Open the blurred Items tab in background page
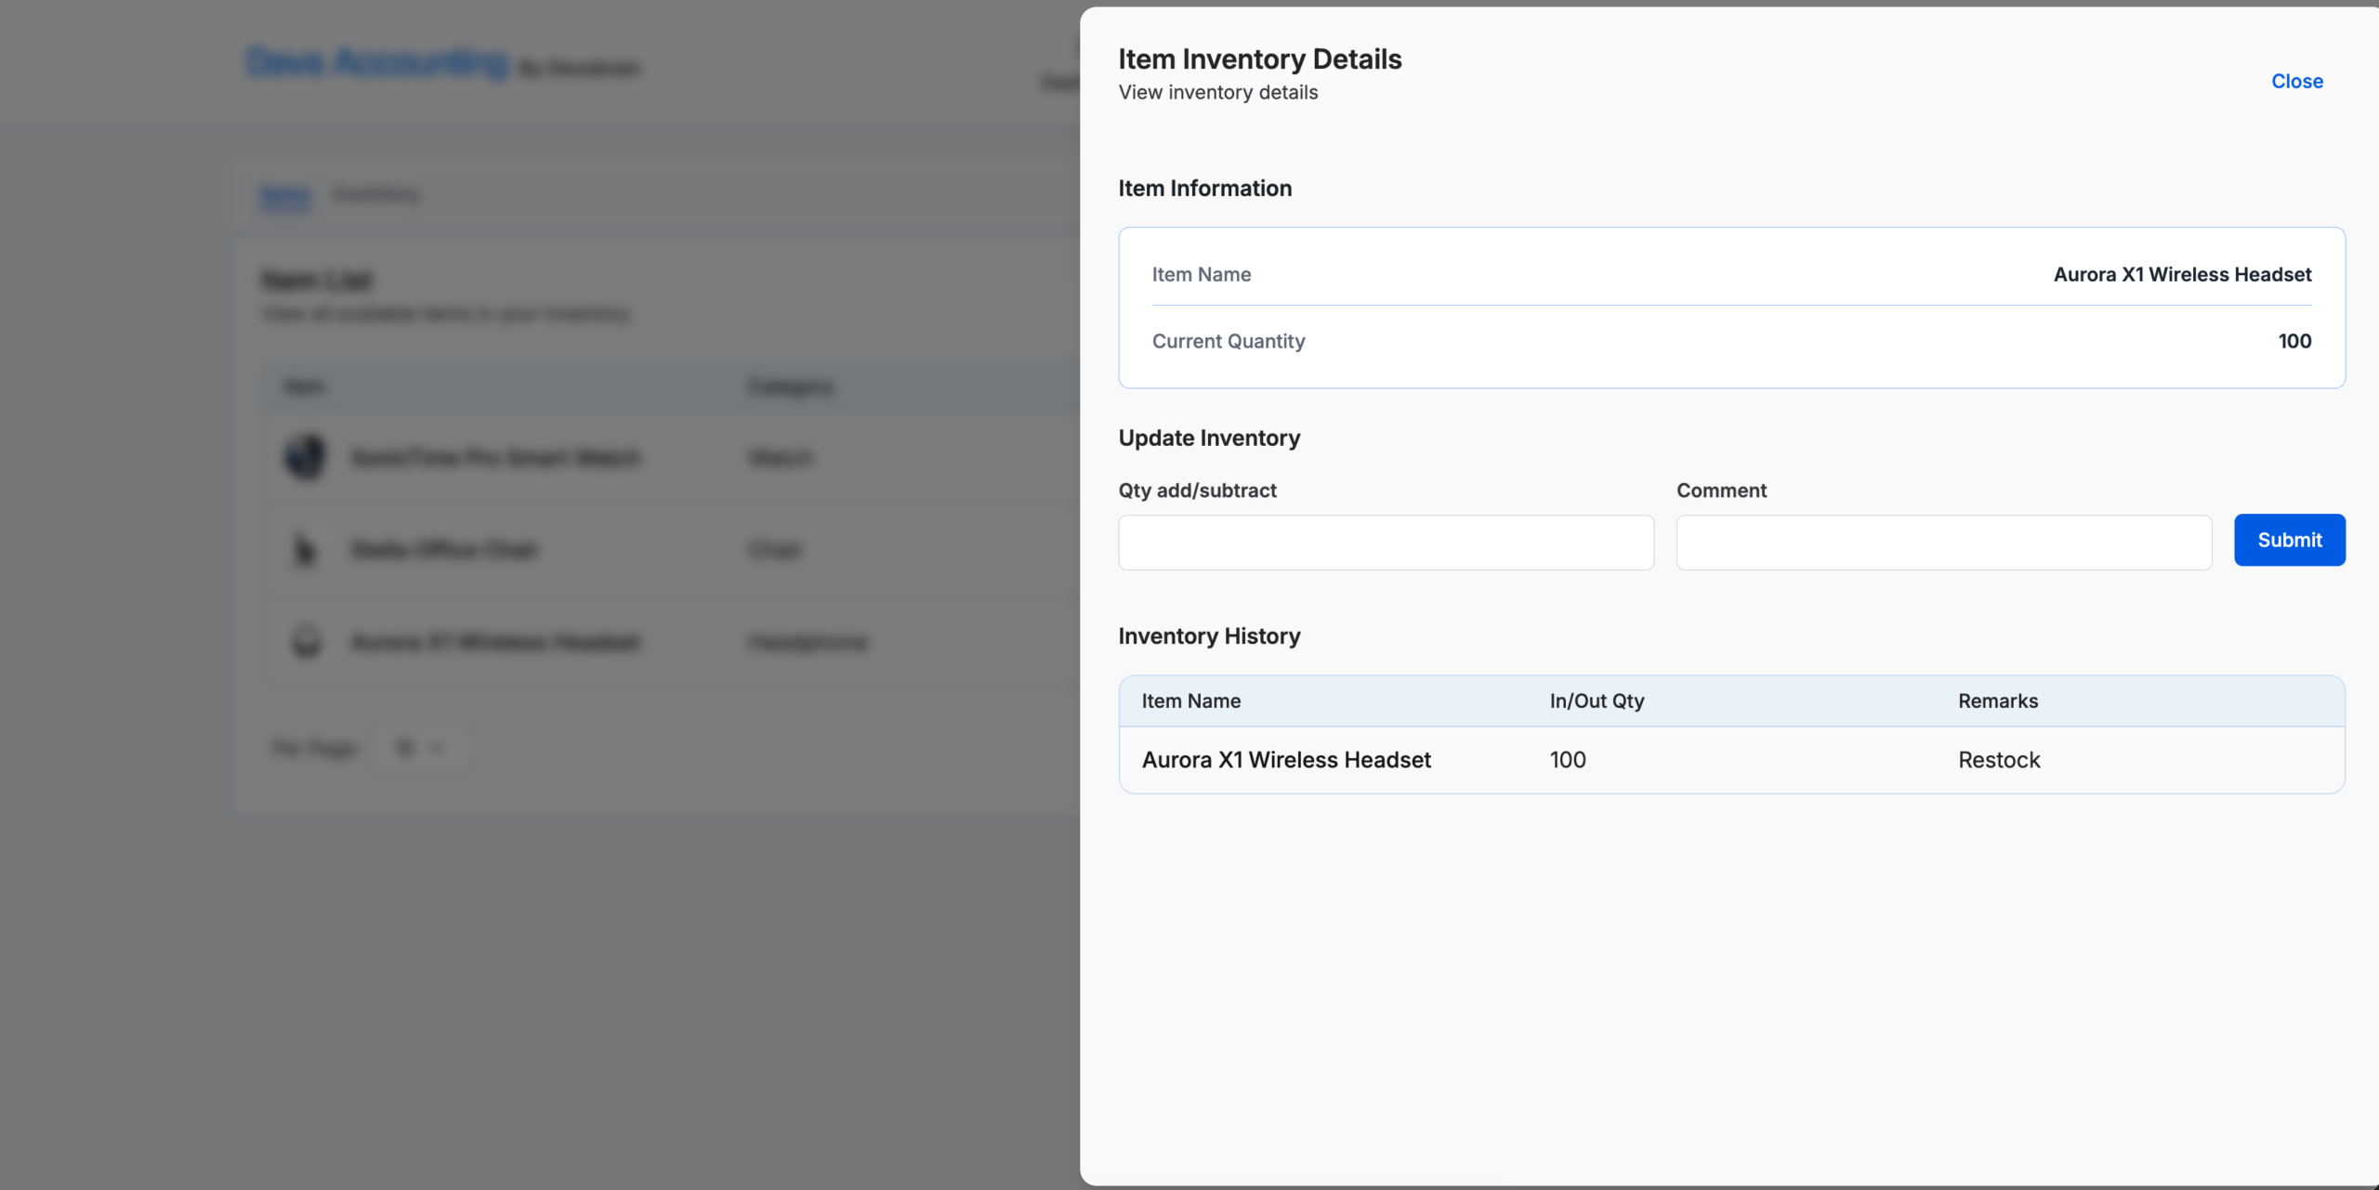 284,195
